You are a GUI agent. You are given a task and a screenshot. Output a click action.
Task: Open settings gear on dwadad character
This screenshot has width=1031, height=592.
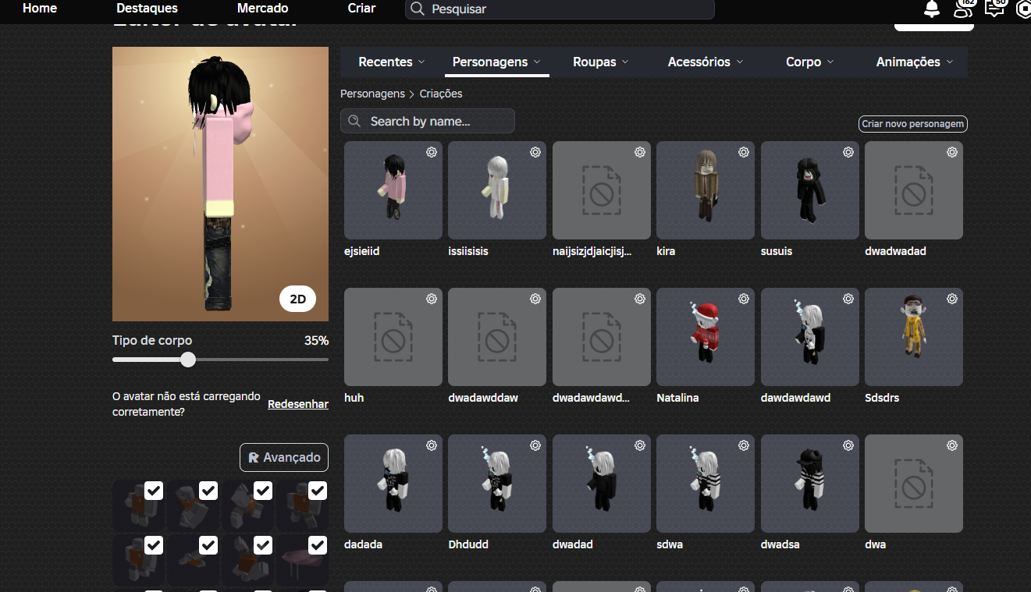640,445
